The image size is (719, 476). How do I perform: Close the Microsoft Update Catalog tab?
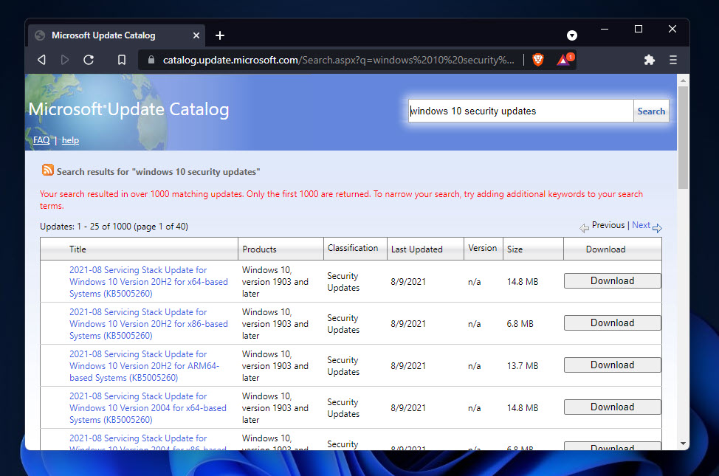(196, 35)
